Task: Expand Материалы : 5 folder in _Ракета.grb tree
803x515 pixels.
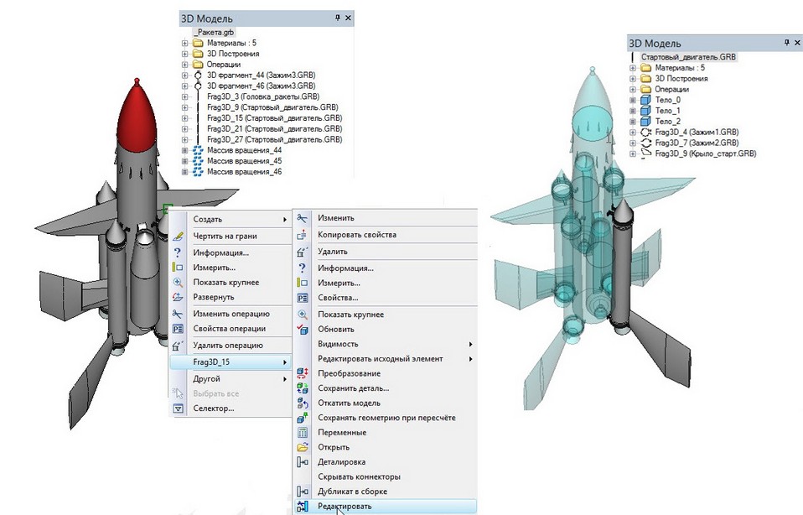Action: (185, 43)
